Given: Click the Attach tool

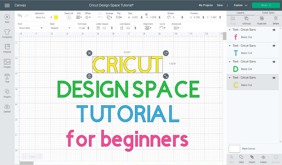Looking at the screenshot, I should tap(252, 159).
